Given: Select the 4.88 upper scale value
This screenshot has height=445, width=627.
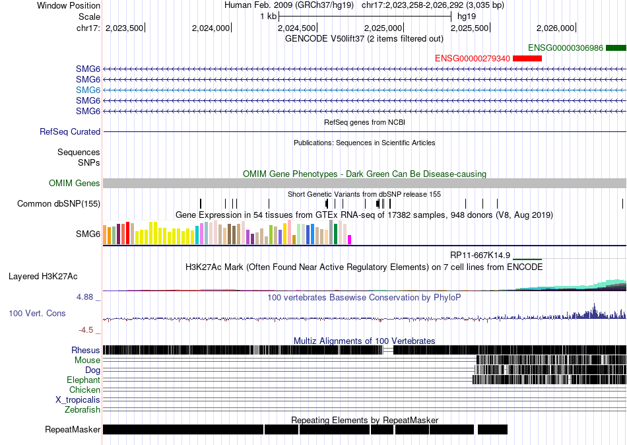Looking at the screenshot, I should [84, 297].
